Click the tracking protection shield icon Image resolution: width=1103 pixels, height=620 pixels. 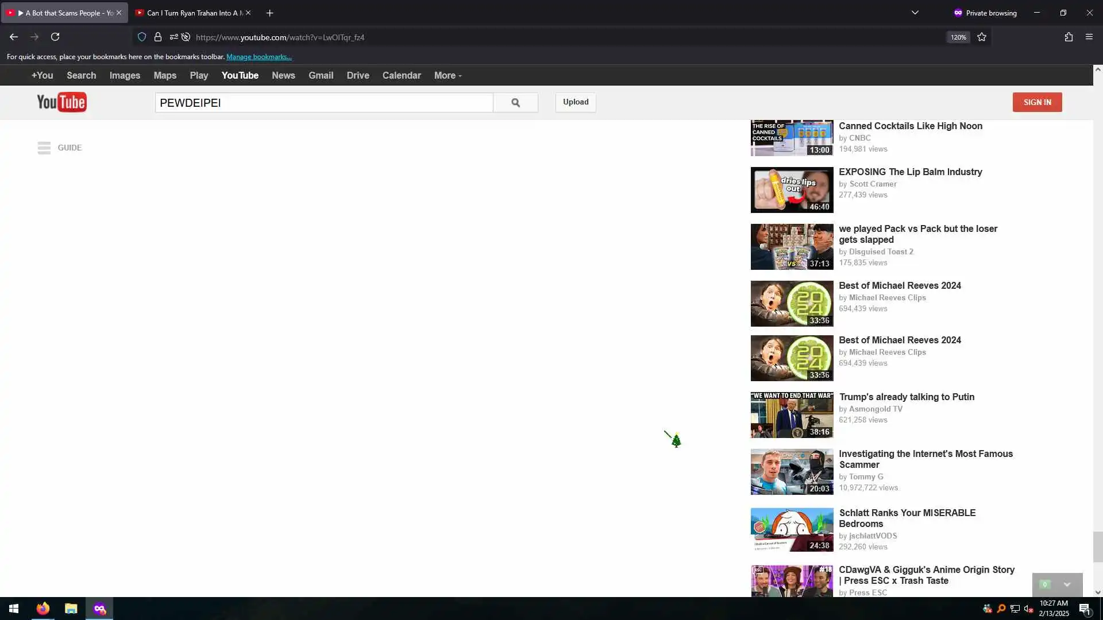pos(142,37)
